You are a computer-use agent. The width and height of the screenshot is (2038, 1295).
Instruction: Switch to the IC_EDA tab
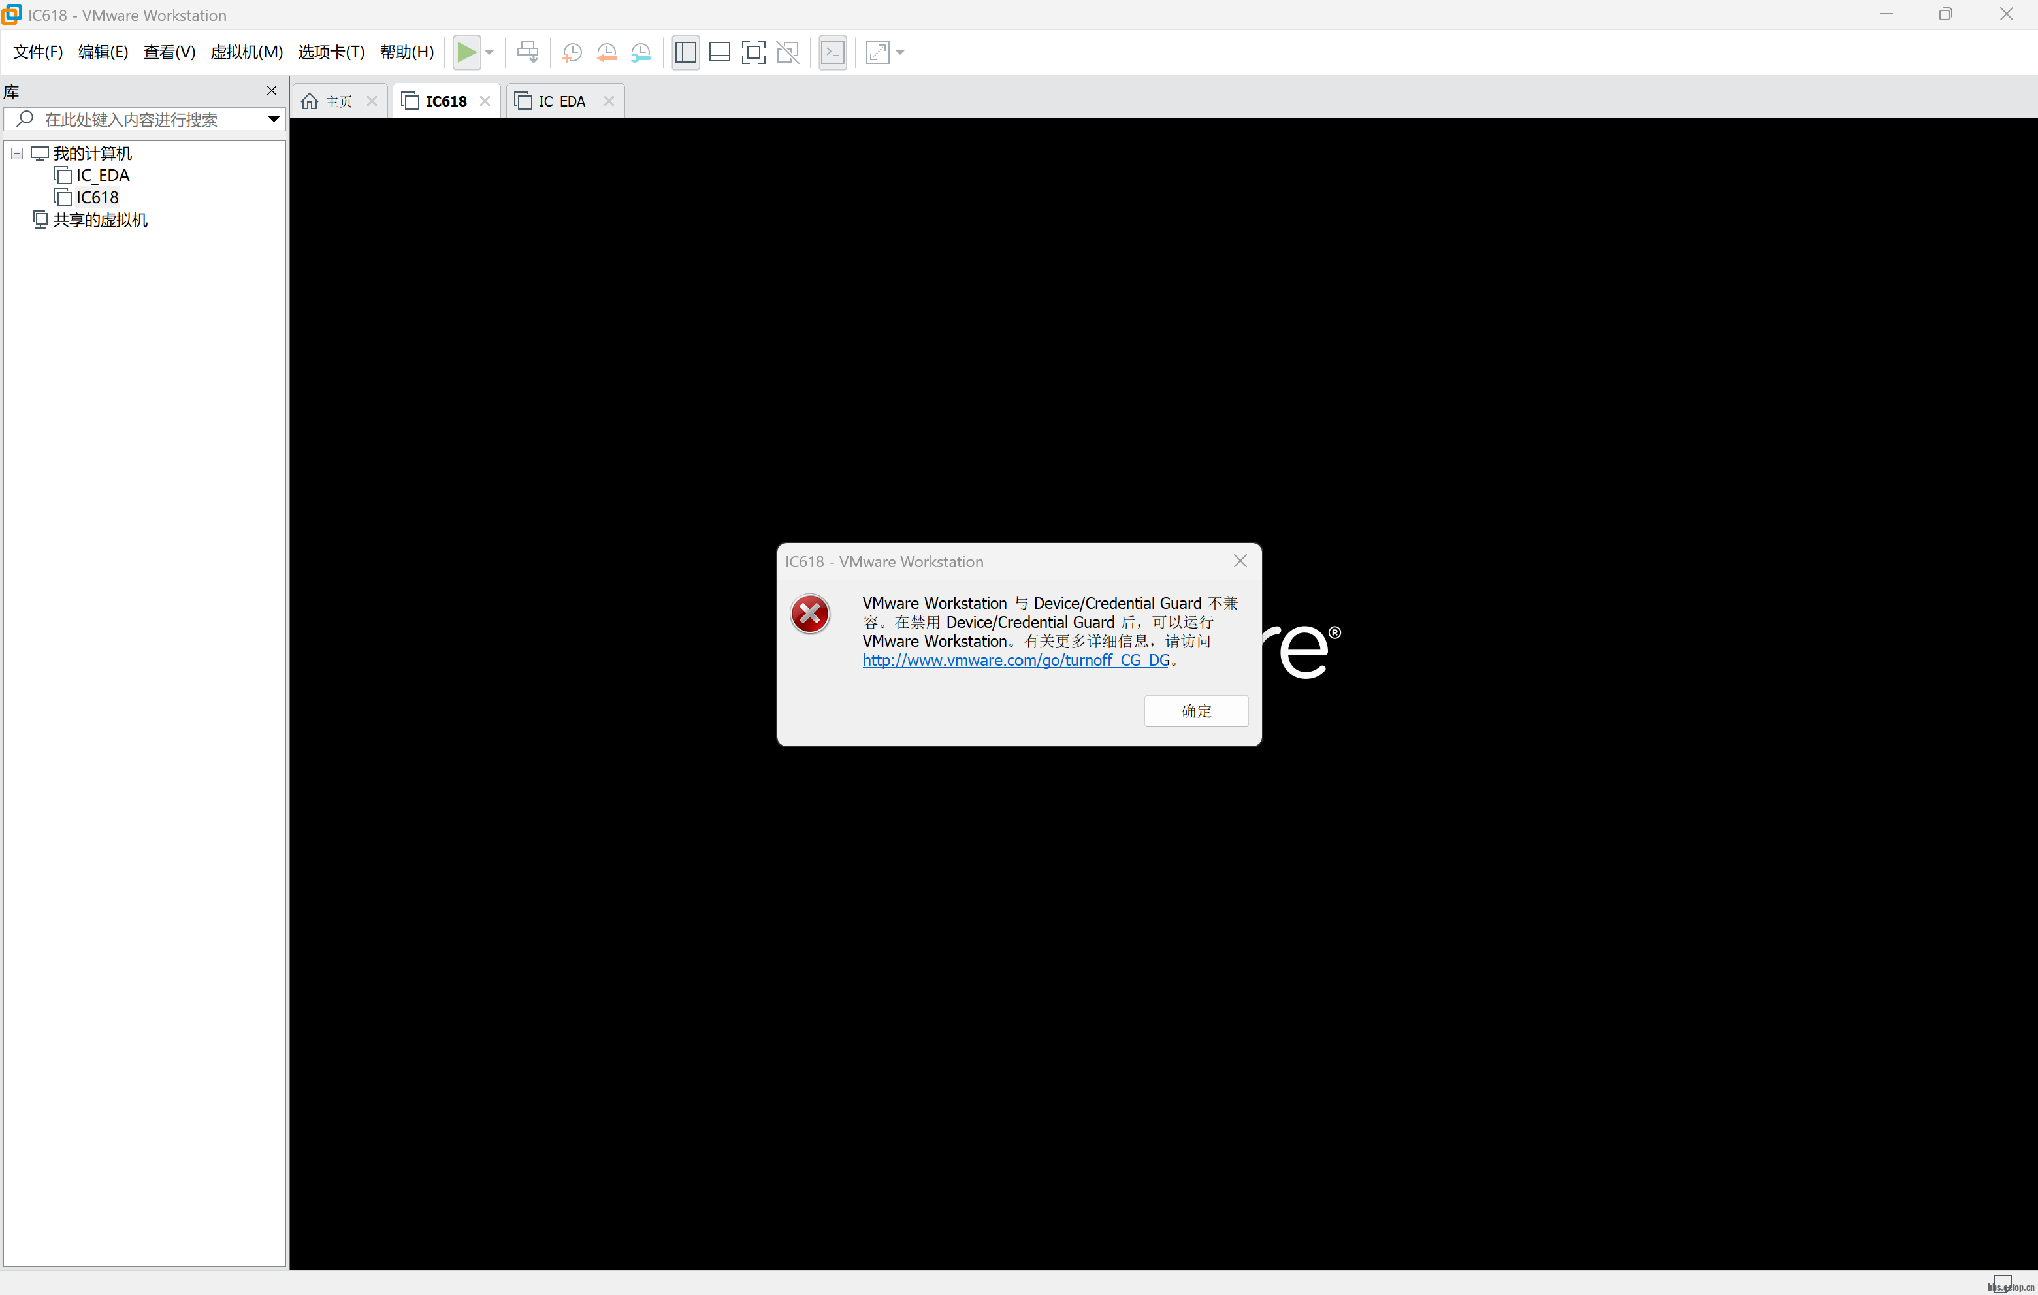coord(561,101)
